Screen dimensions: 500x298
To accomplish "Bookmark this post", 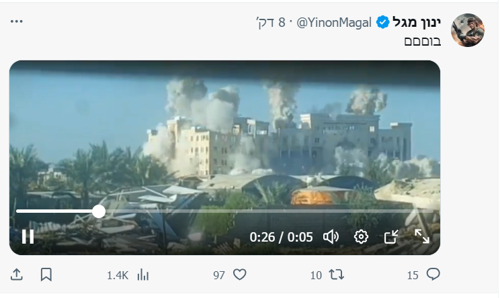I will 46,275.
